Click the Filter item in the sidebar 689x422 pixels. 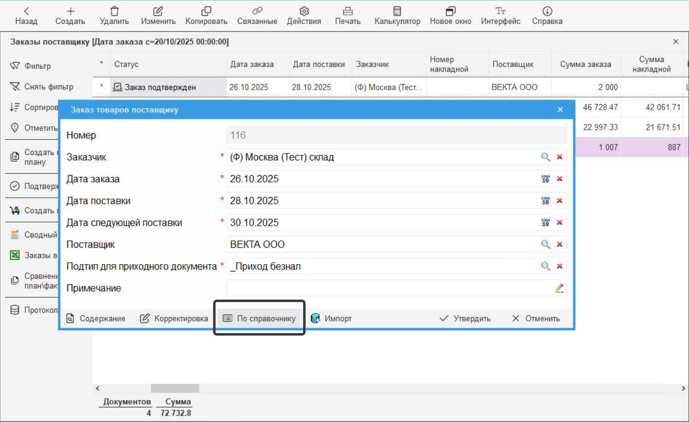click(37, 66)
